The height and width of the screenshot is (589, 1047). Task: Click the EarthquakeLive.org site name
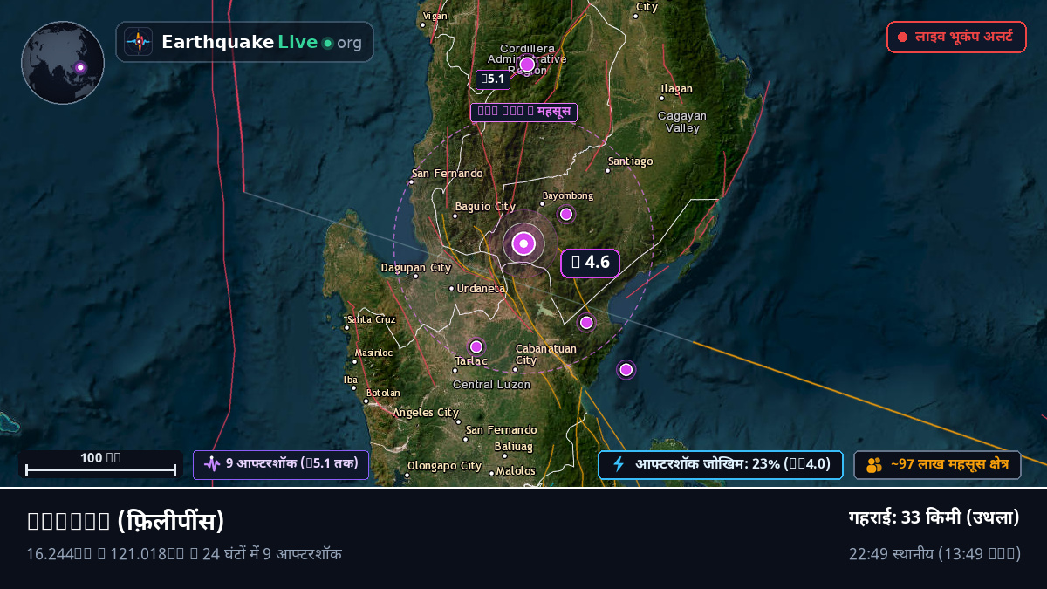click(262, 42)
